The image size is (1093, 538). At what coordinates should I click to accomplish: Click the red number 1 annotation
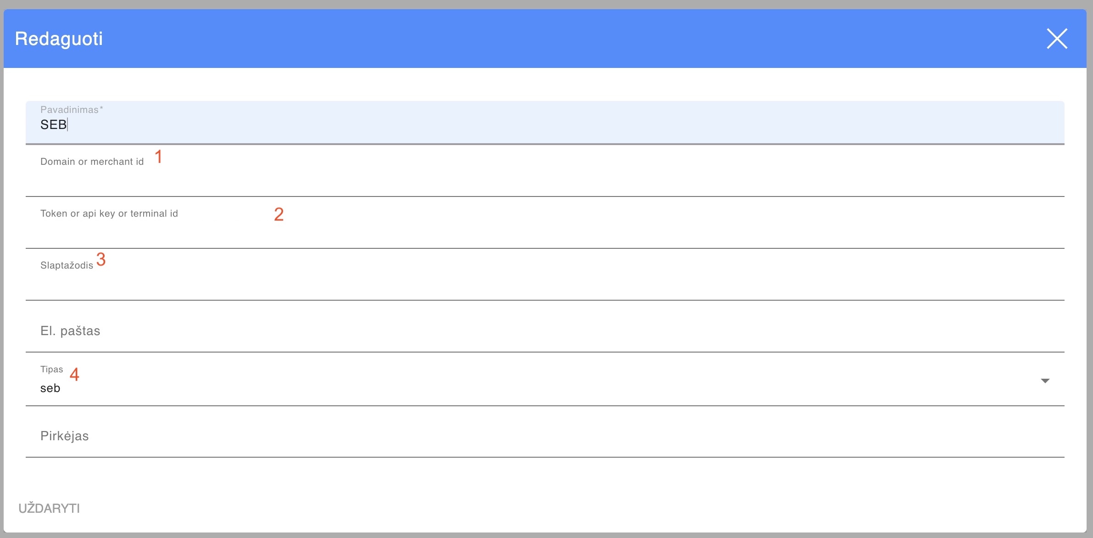tap(158, 157)
